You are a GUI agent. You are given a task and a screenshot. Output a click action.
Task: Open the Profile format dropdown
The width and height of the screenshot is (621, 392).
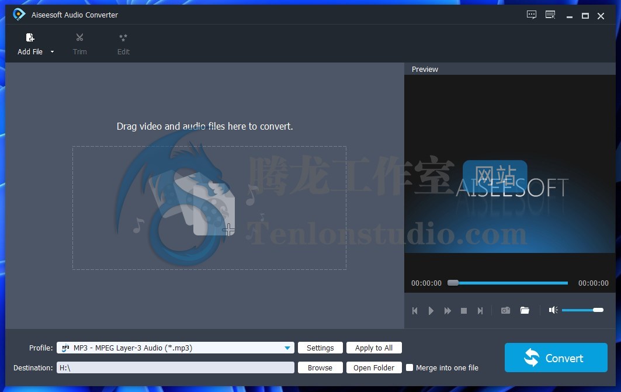175,348
